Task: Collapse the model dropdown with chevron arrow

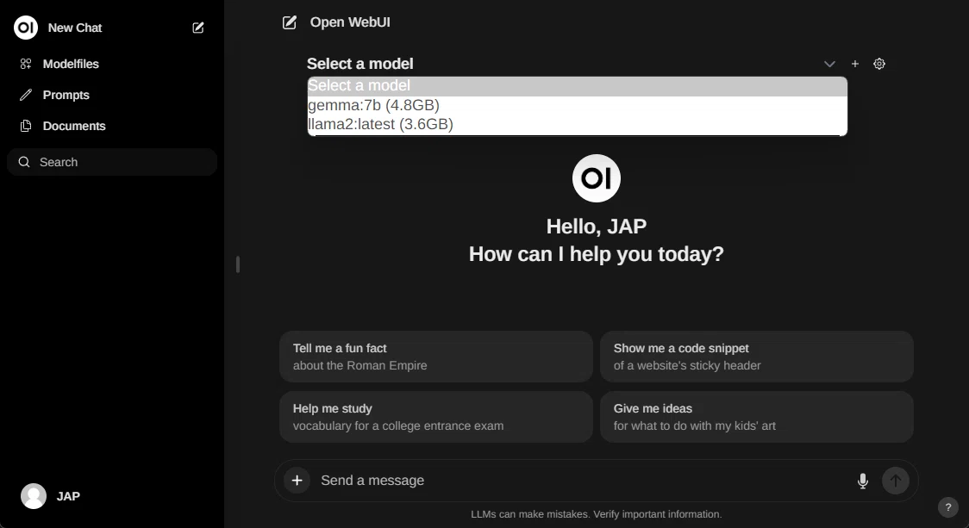Action: pos(829,64)
